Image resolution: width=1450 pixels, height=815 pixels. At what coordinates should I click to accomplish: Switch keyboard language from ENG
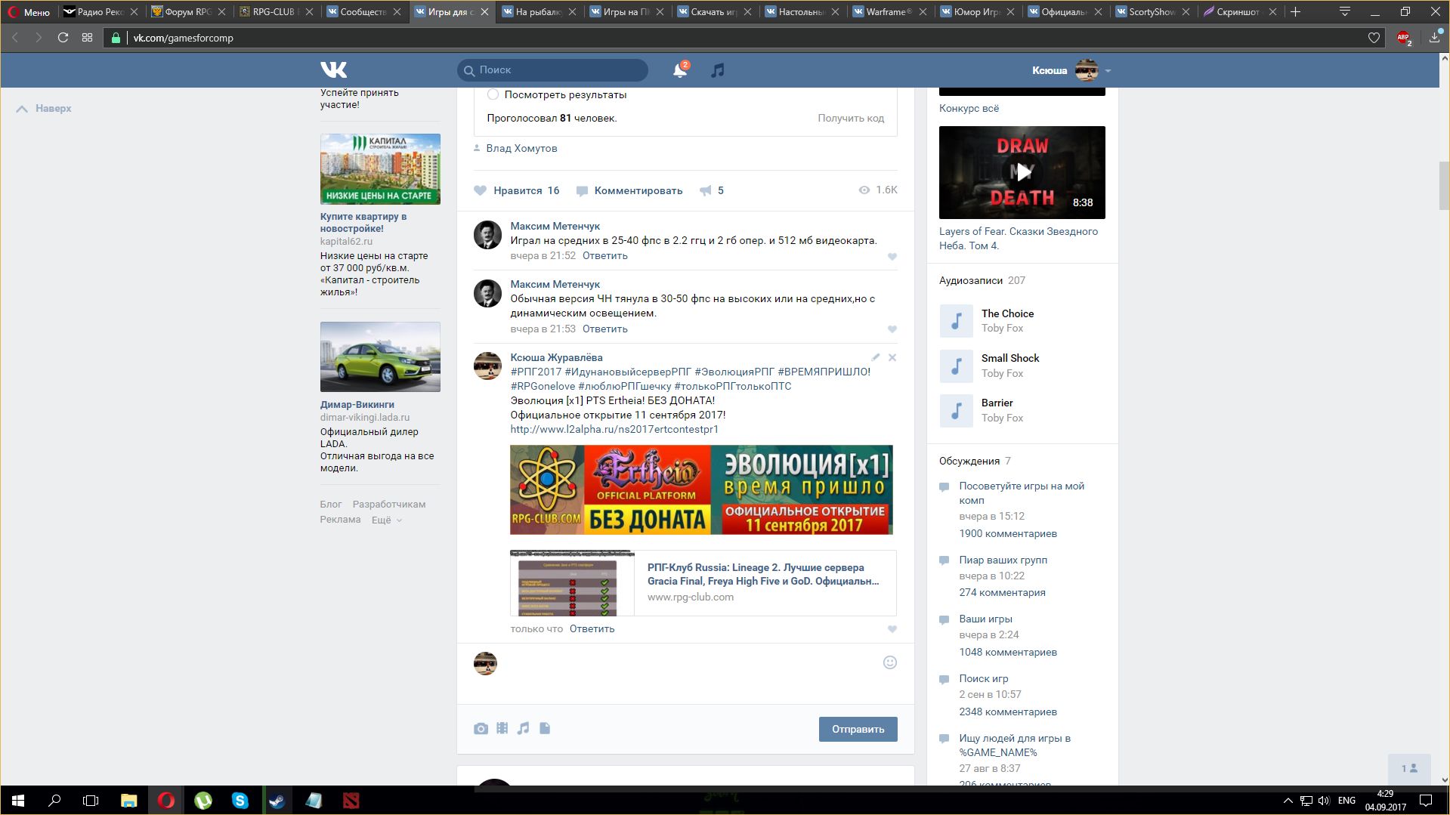tap(1346, 801)
